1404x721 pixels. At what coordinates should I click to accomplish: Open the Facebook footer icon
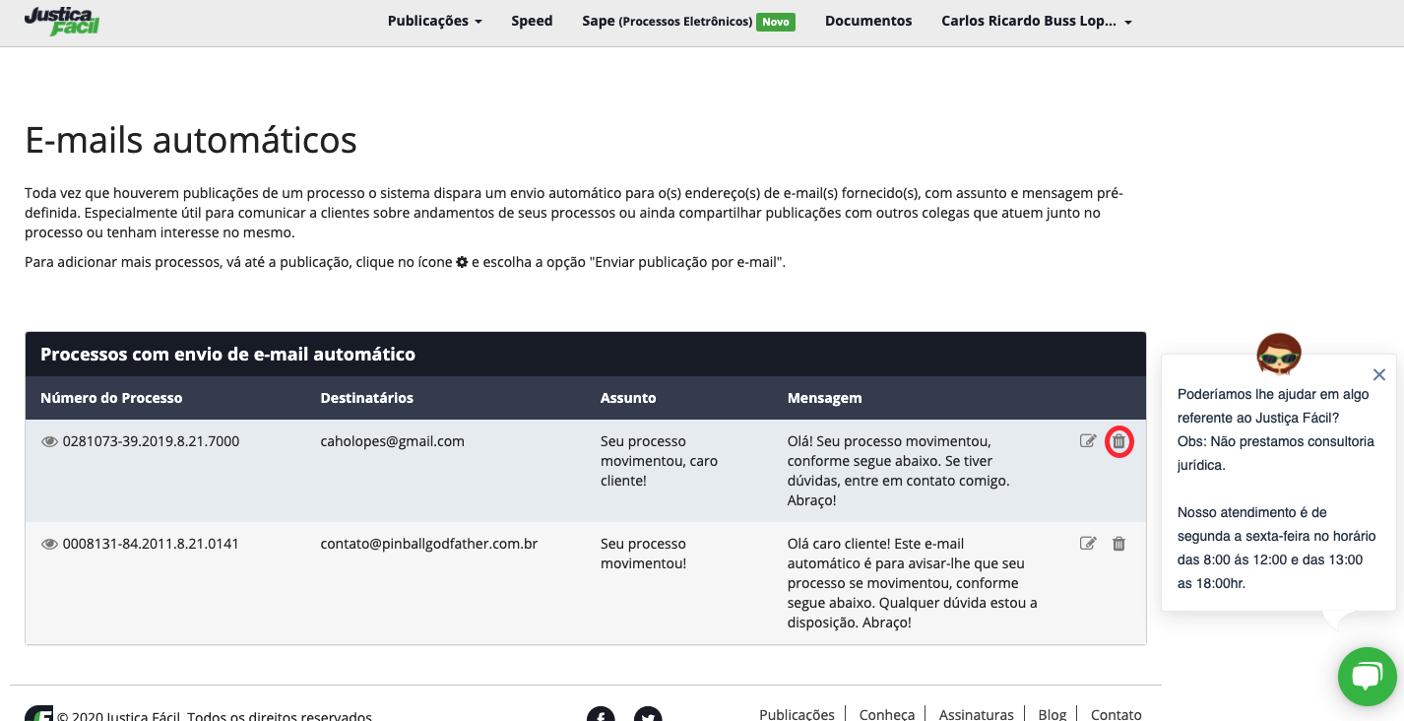click(601, 716)
